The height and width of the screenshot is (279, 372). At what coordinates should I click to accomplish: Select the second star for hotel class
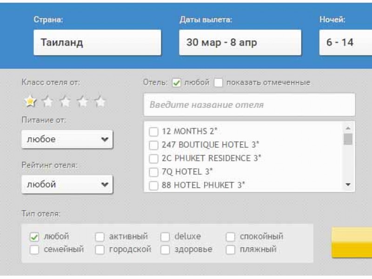click(x=48, y=101)
